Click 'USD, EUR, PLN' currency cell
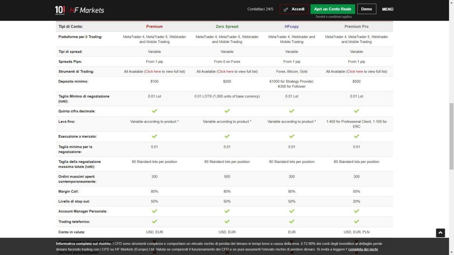Image resolution: width=454 pixels, height=255 pixels. pyautogui.click(x=356, y=232)
